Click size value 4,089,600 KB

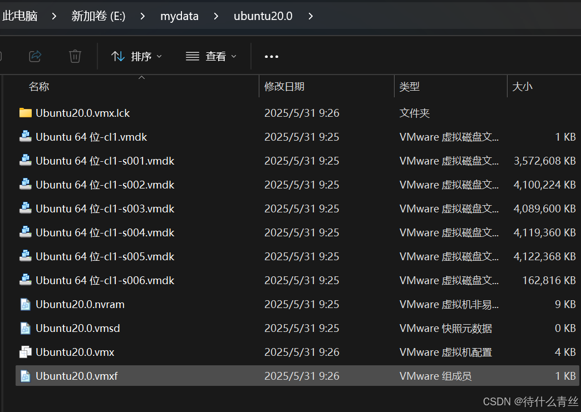click(545, 209)
